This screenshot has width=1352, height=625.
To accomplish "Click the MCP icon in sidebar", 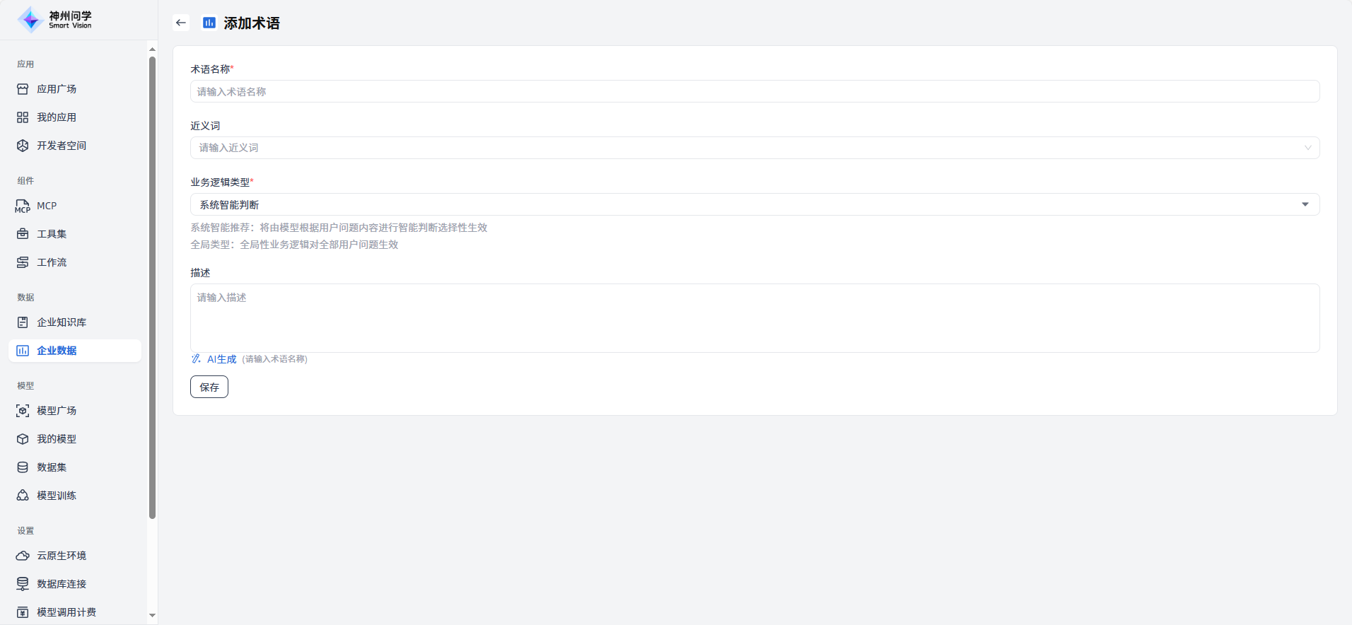I will [23, 206].
